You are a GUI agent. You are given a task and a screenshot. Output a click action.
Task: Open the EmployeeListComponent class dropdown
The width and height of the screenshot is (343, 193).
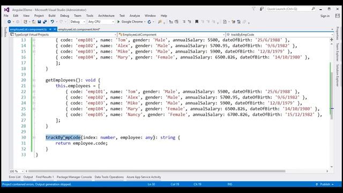coord(171,34)
